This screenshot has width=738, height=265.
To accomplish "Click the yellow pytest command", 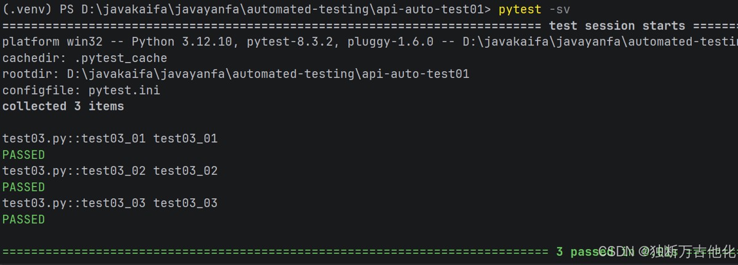I will pyautogui.click(x=520, y=9).
